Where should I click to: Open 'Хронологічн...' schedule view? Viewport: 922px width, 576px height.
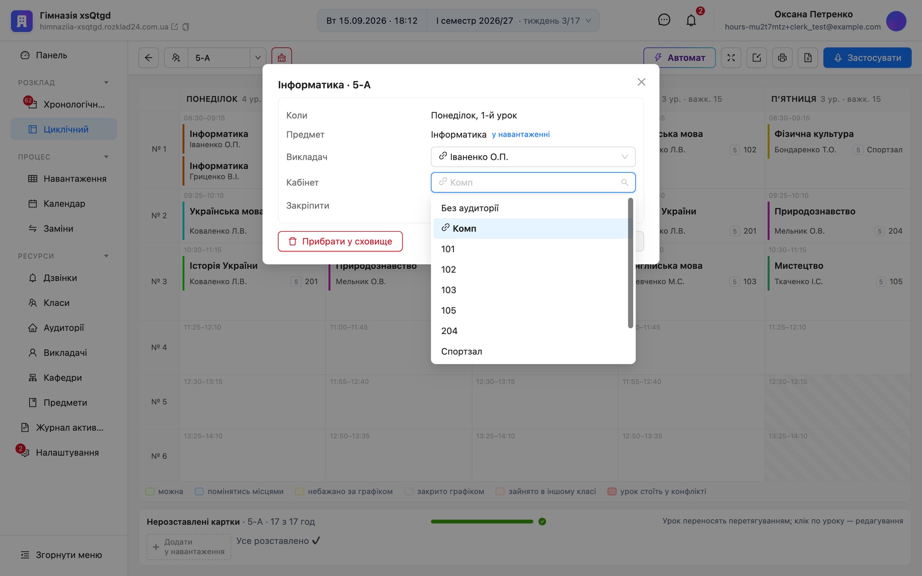64,105
